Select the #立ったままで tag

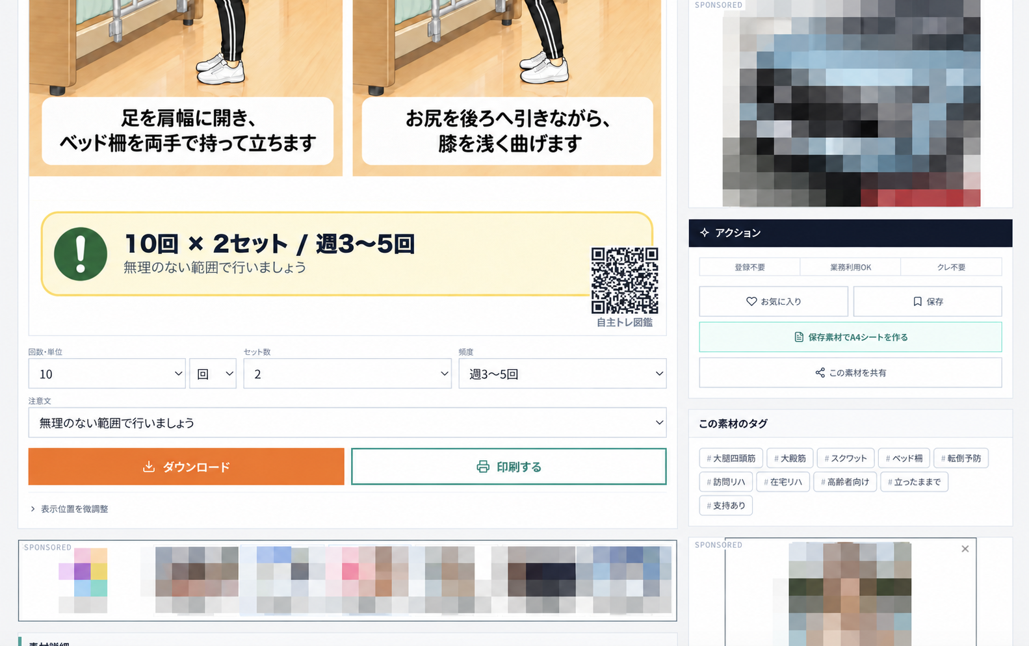point(915,482)
